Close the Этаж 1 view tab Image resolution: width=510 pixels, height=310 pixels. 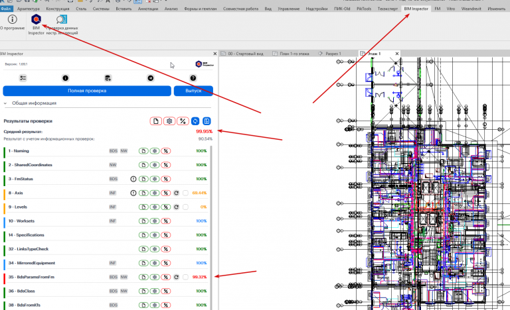pos(397,54)
